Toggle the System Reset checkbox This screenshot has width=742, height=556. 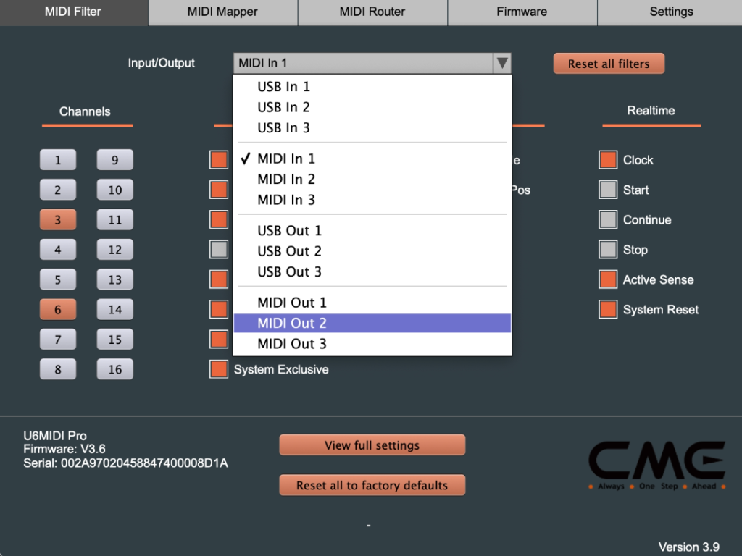click(x=607, y=309)
